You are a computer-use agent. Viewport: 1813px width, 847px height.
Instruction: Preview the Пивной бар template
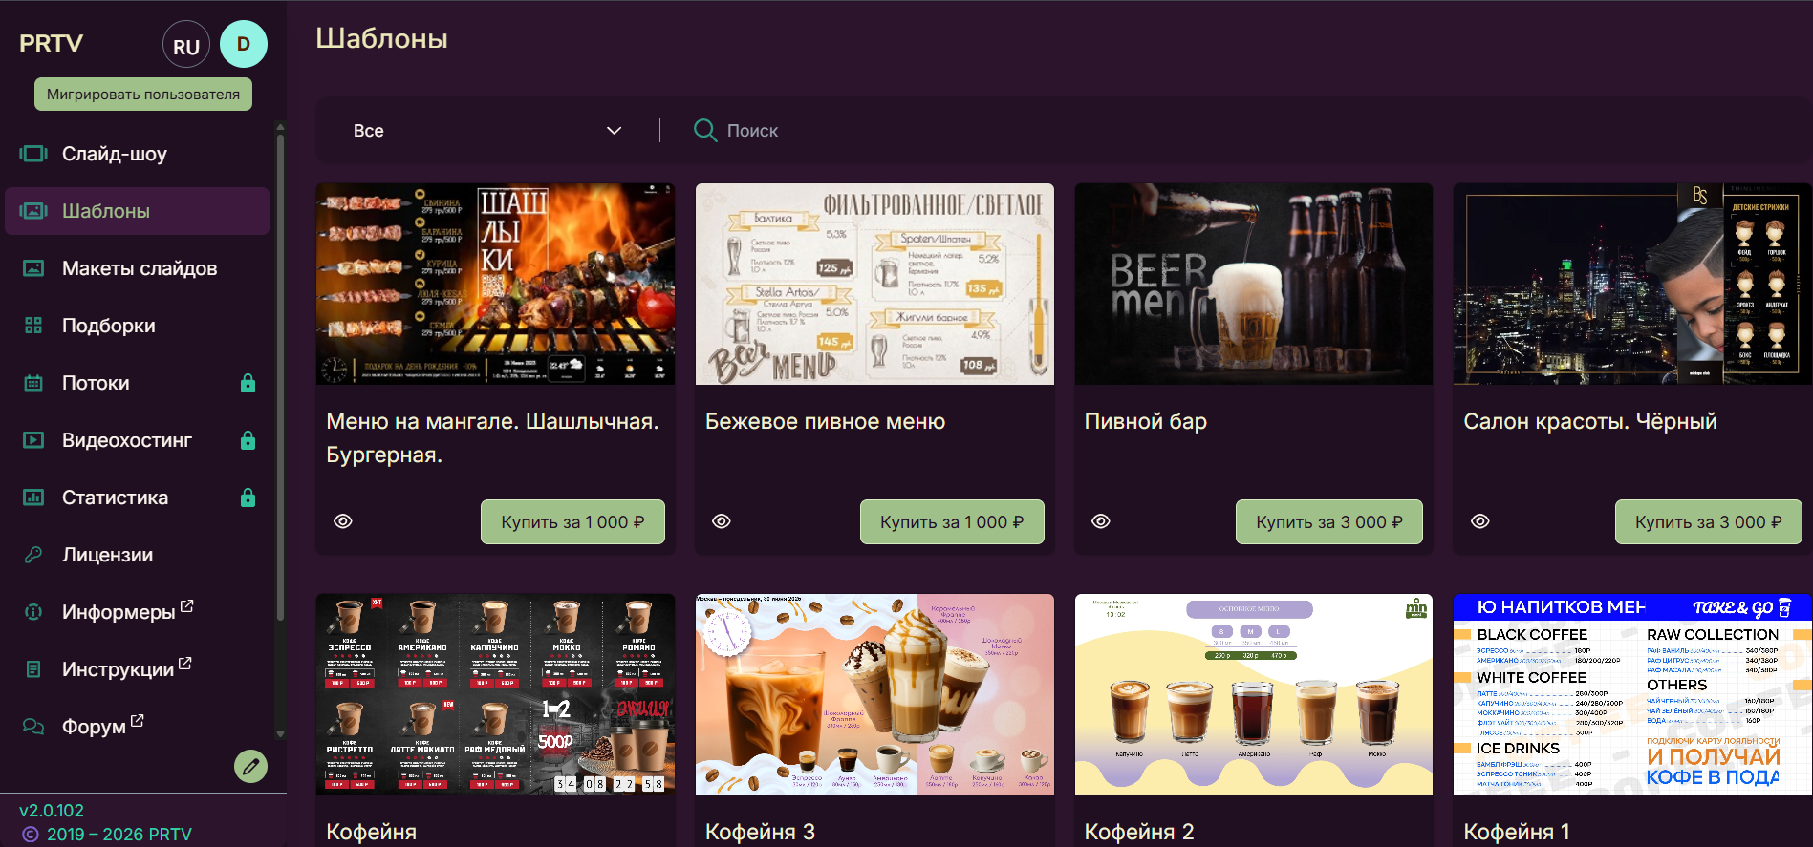[1101, 521]
